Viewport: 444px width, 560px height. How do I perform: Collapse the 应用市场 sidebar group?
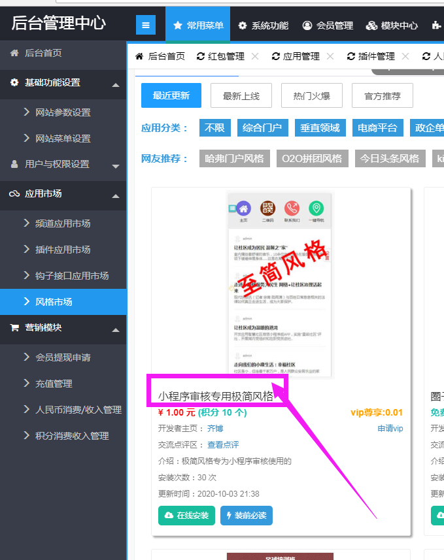pyautogui.click(x=116, y=195)
